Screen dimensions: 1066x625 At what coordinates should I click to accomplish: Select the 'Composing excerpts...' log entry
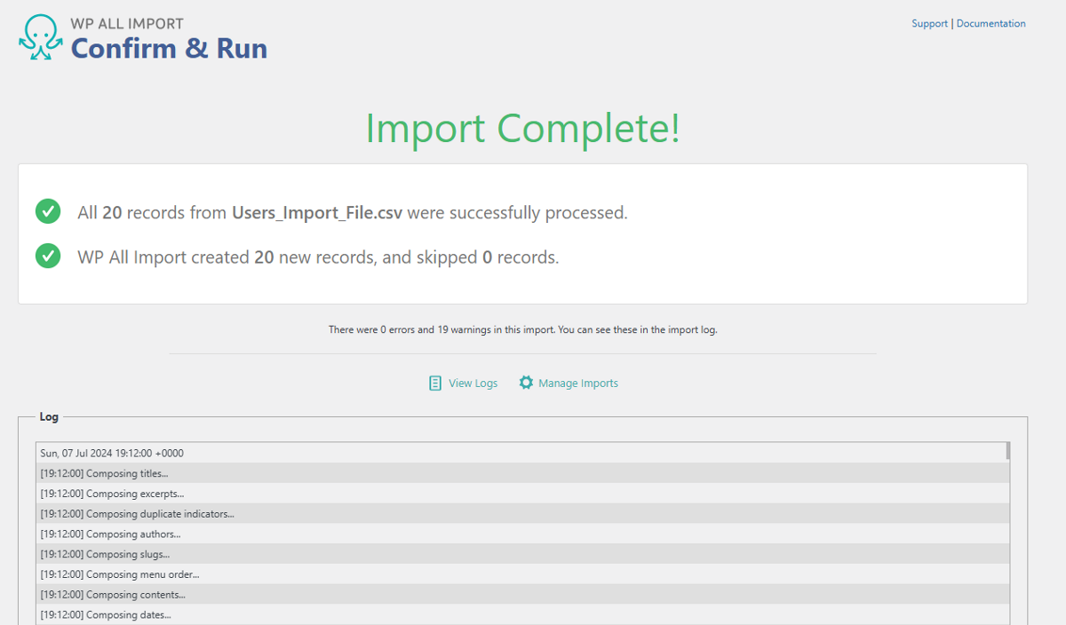pyautogui.click(x=112, y=494)
